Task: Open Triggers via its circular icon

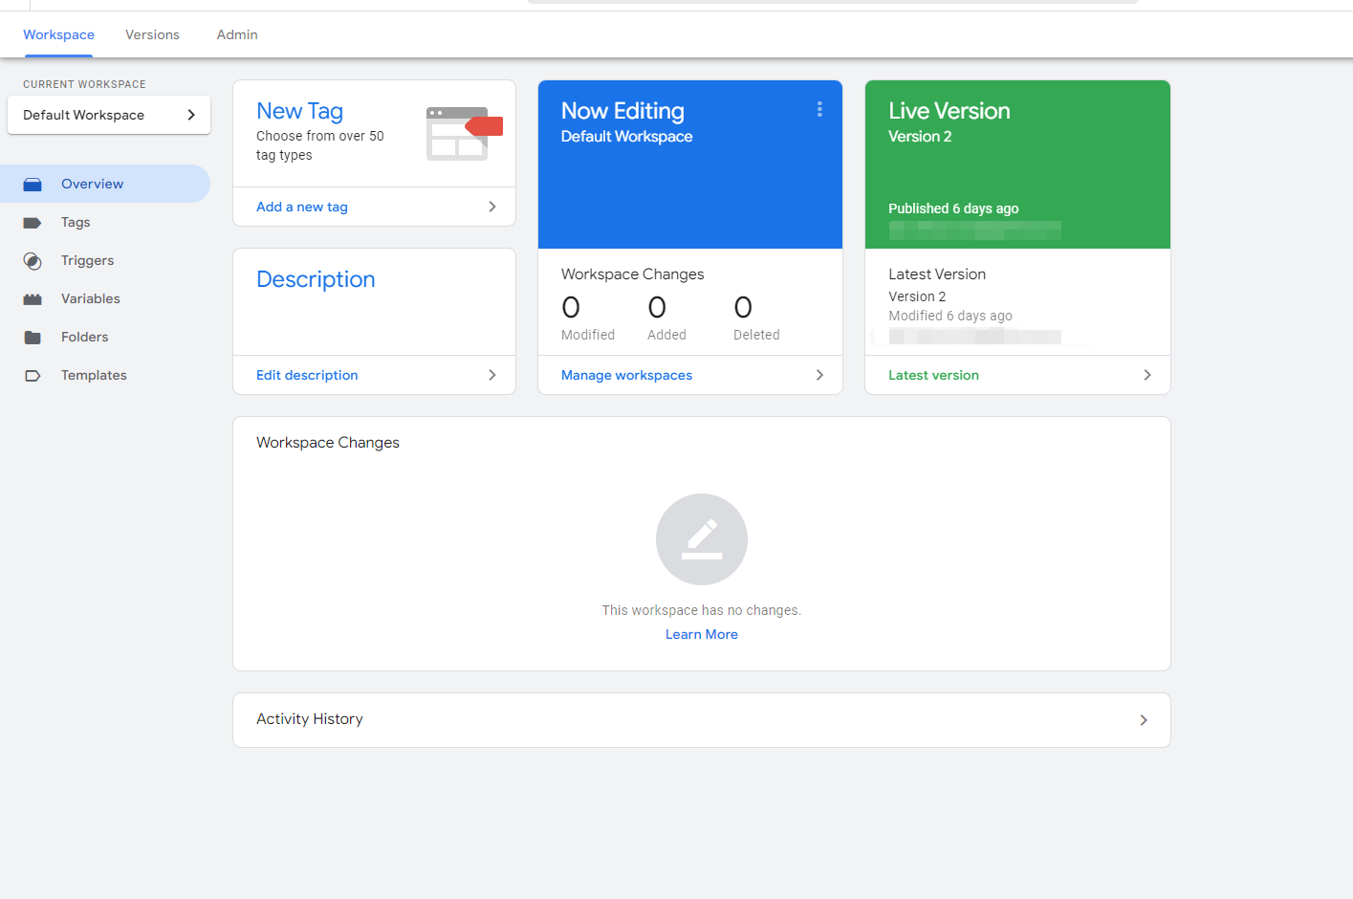Action: coord(33,261)
